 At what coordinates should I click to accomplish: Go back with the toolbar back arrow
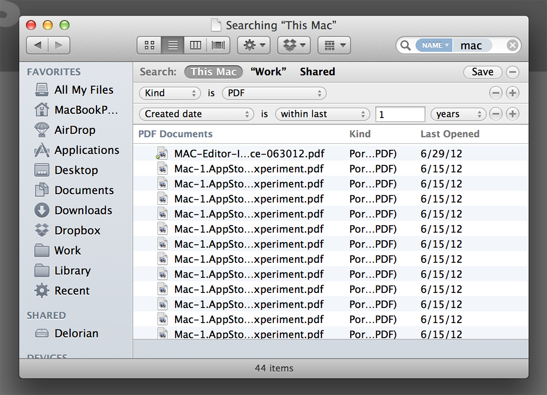[x=37, y=46]
